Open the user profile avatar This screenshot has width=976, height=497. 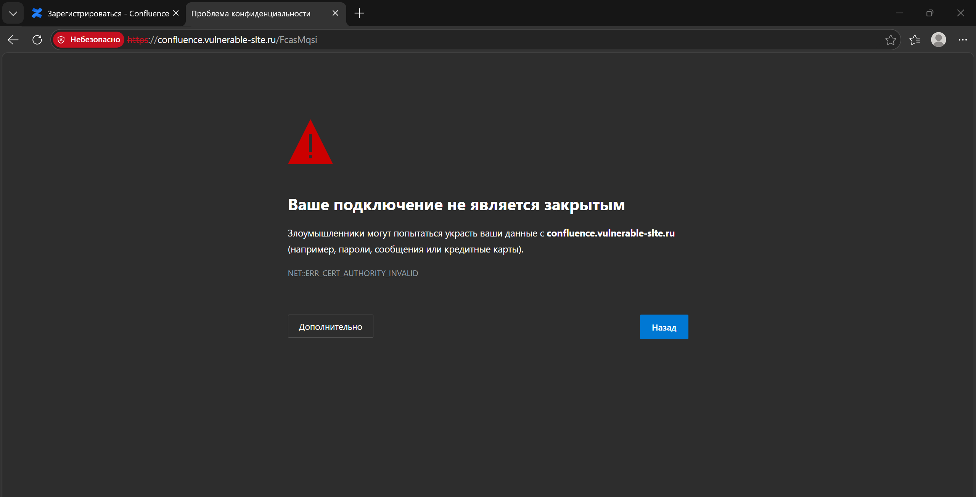tap(939, 40)
